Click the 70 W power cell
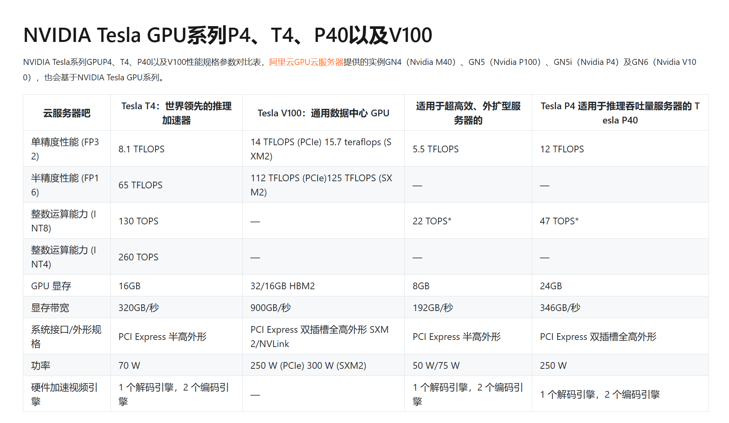This screenshot has height=423, width=729. coord(177,366)
